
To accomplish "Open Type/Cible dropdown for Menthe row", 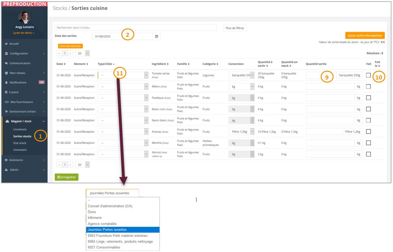I will coord(123,143).
